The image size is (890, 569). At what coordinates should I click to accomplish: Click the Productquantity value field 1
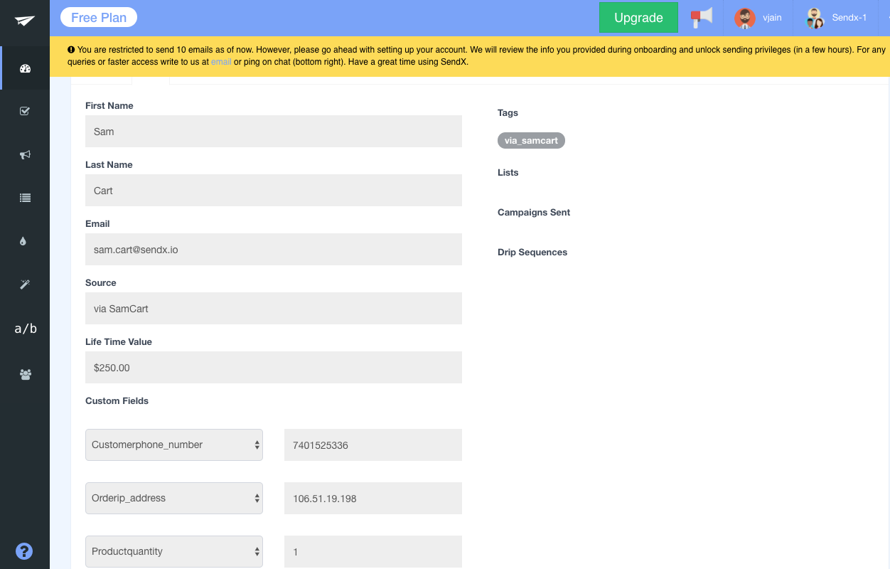pos(373,551)
